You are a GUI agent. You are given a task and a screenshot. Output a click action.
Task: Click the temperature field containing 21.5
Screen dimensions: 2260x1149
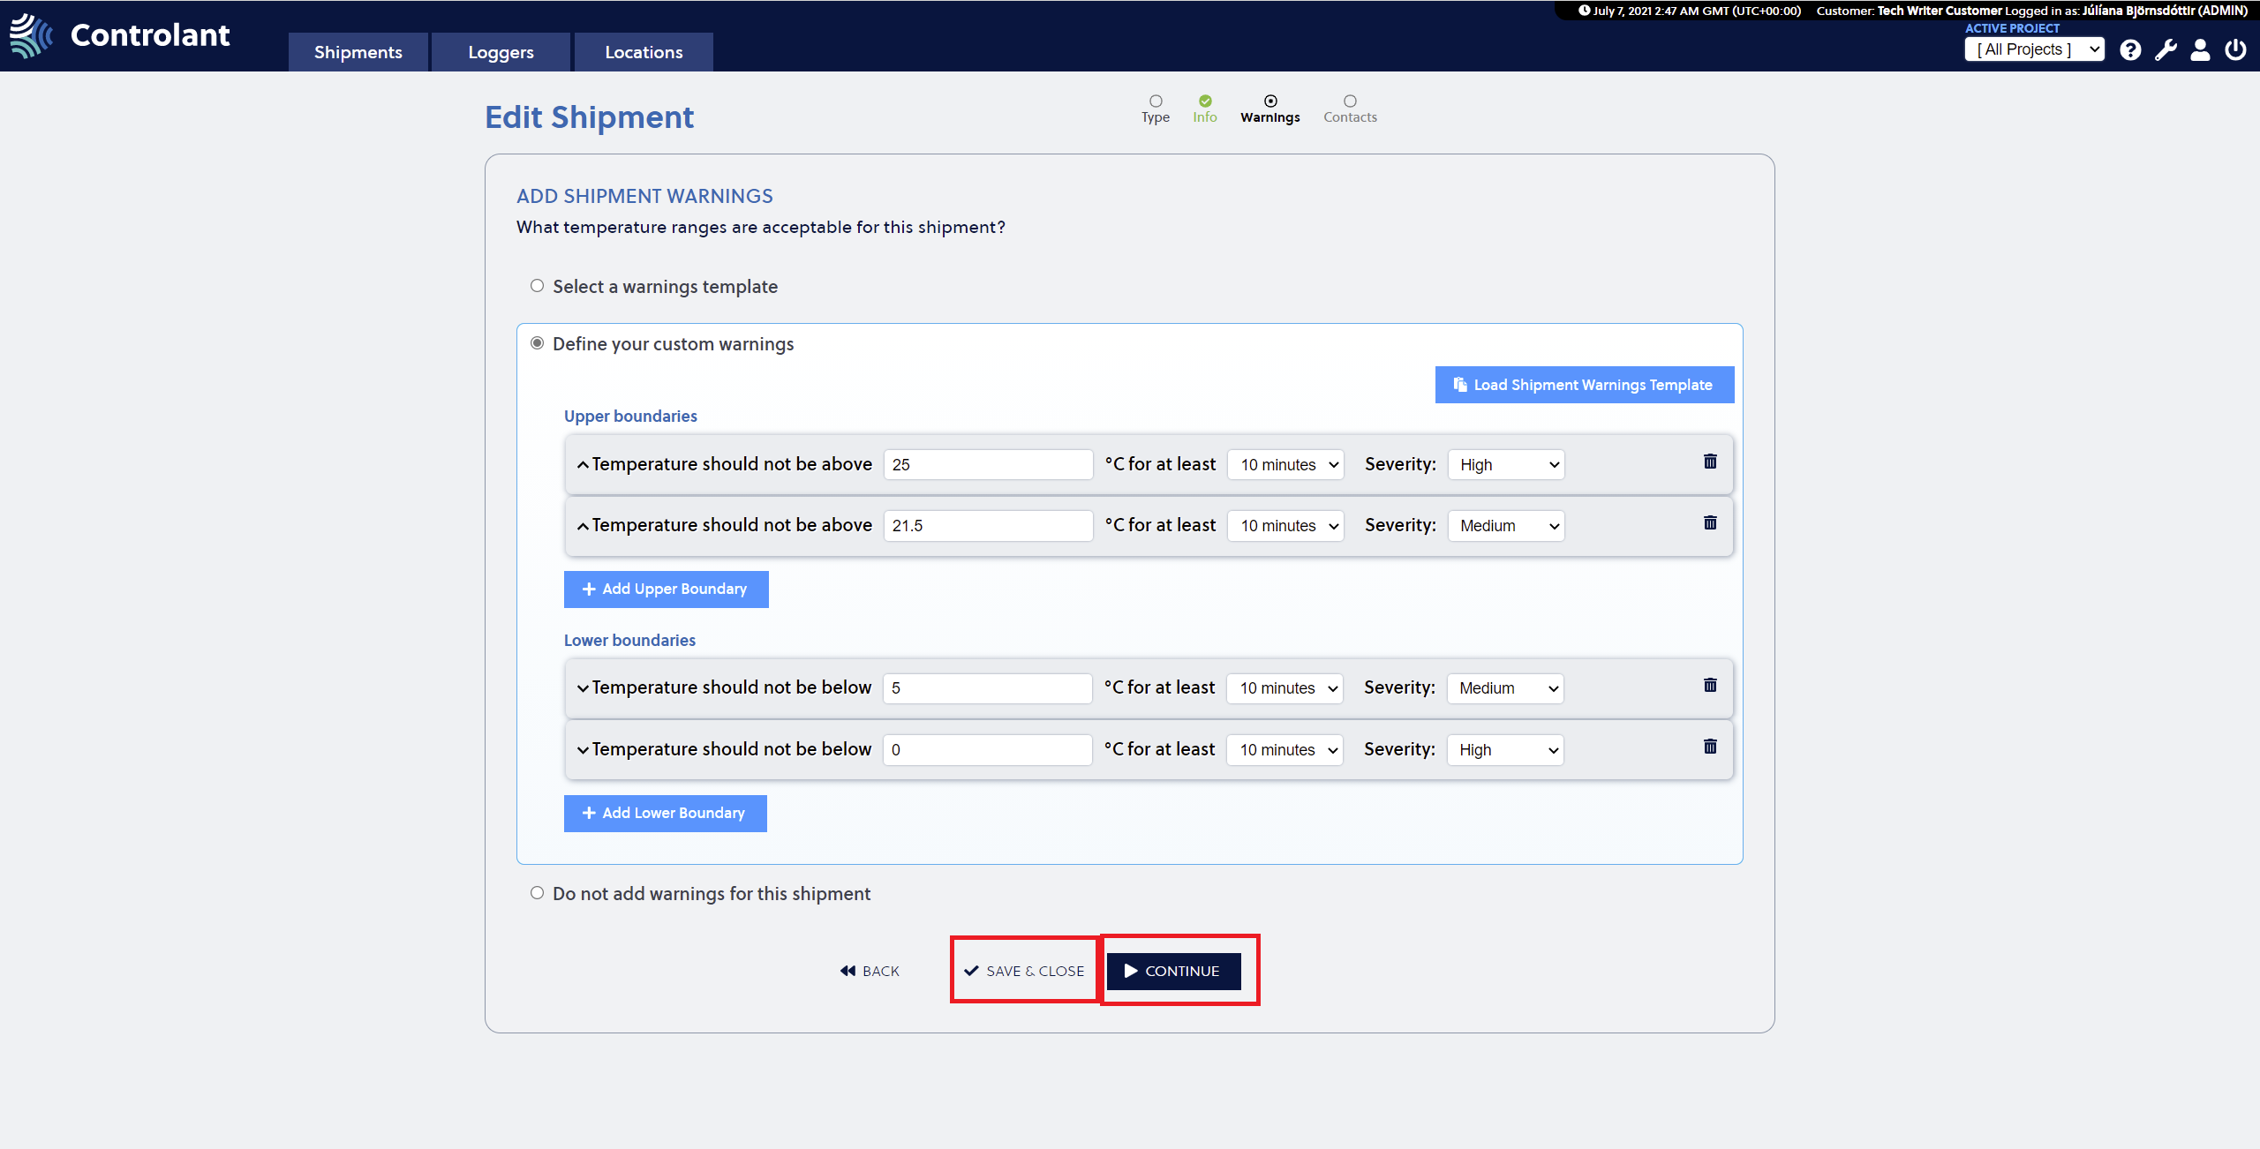989,526
